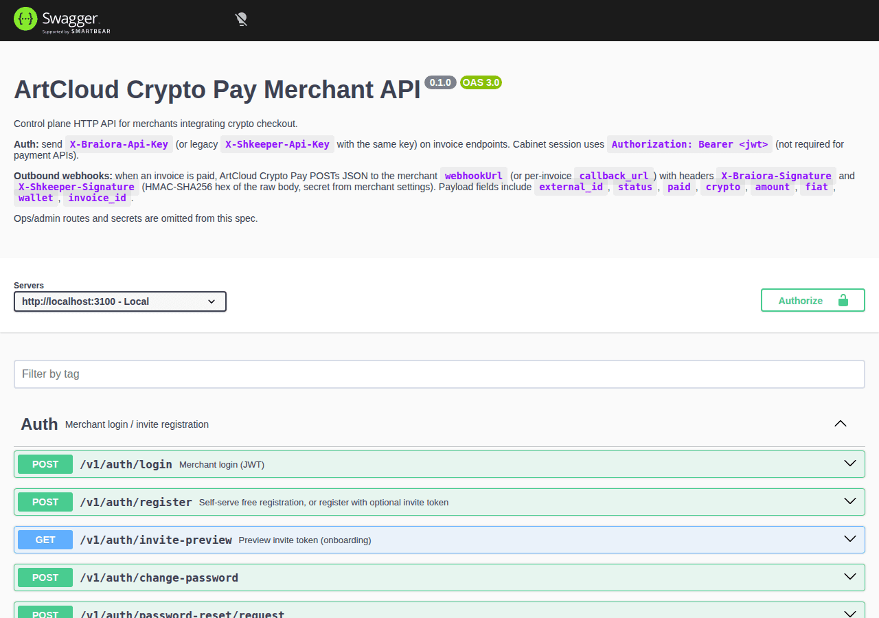Collapse the Auth section using its chevron
The image size is (879, 618).
coord(840,424)
